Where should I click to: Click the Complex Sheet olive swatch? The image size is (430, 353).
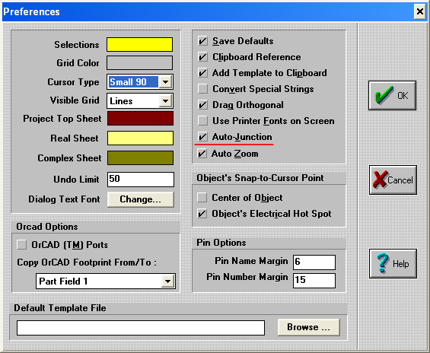click(x=140, y=158)
